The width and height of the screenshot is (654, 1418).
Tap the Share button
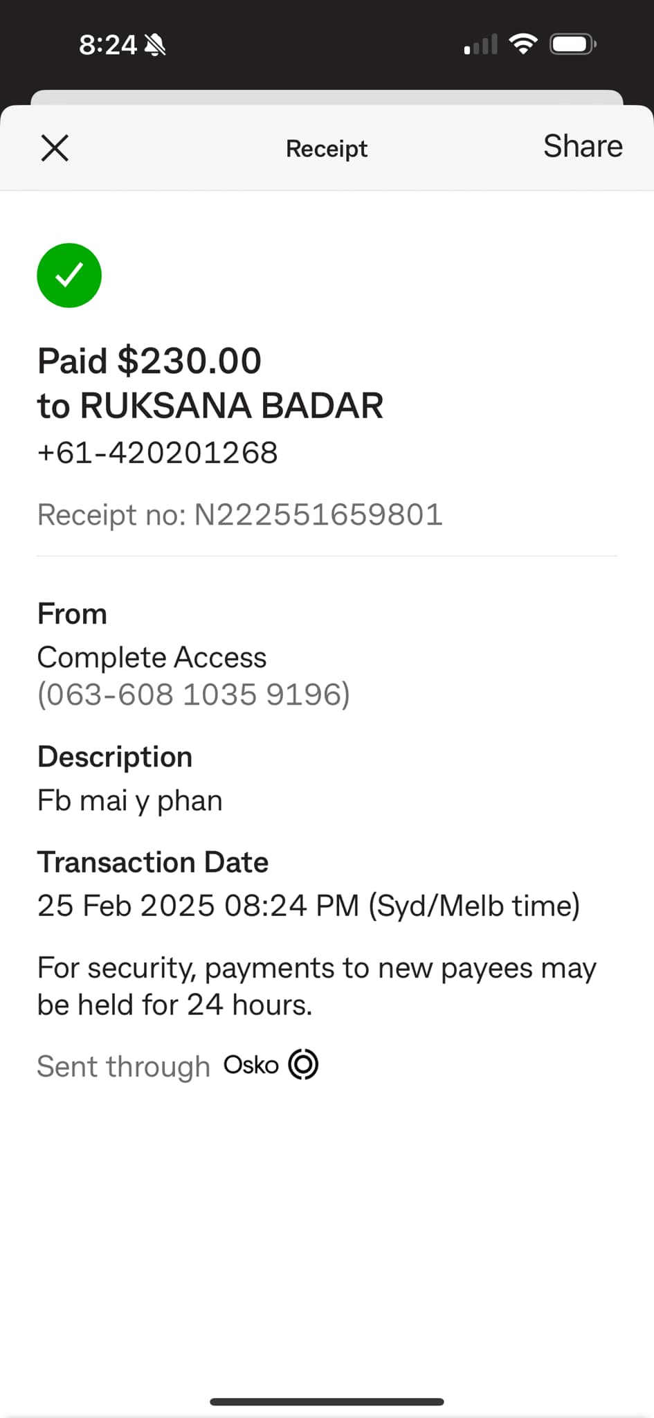pyautogui.click(x=583, y=147)
